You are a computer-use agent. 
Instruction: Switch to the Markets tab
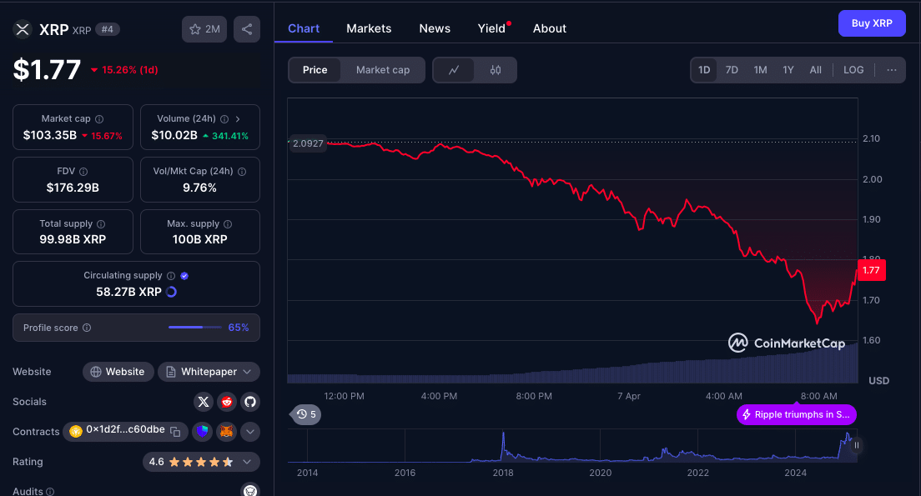pyautogui.click(x=369, y=28)
